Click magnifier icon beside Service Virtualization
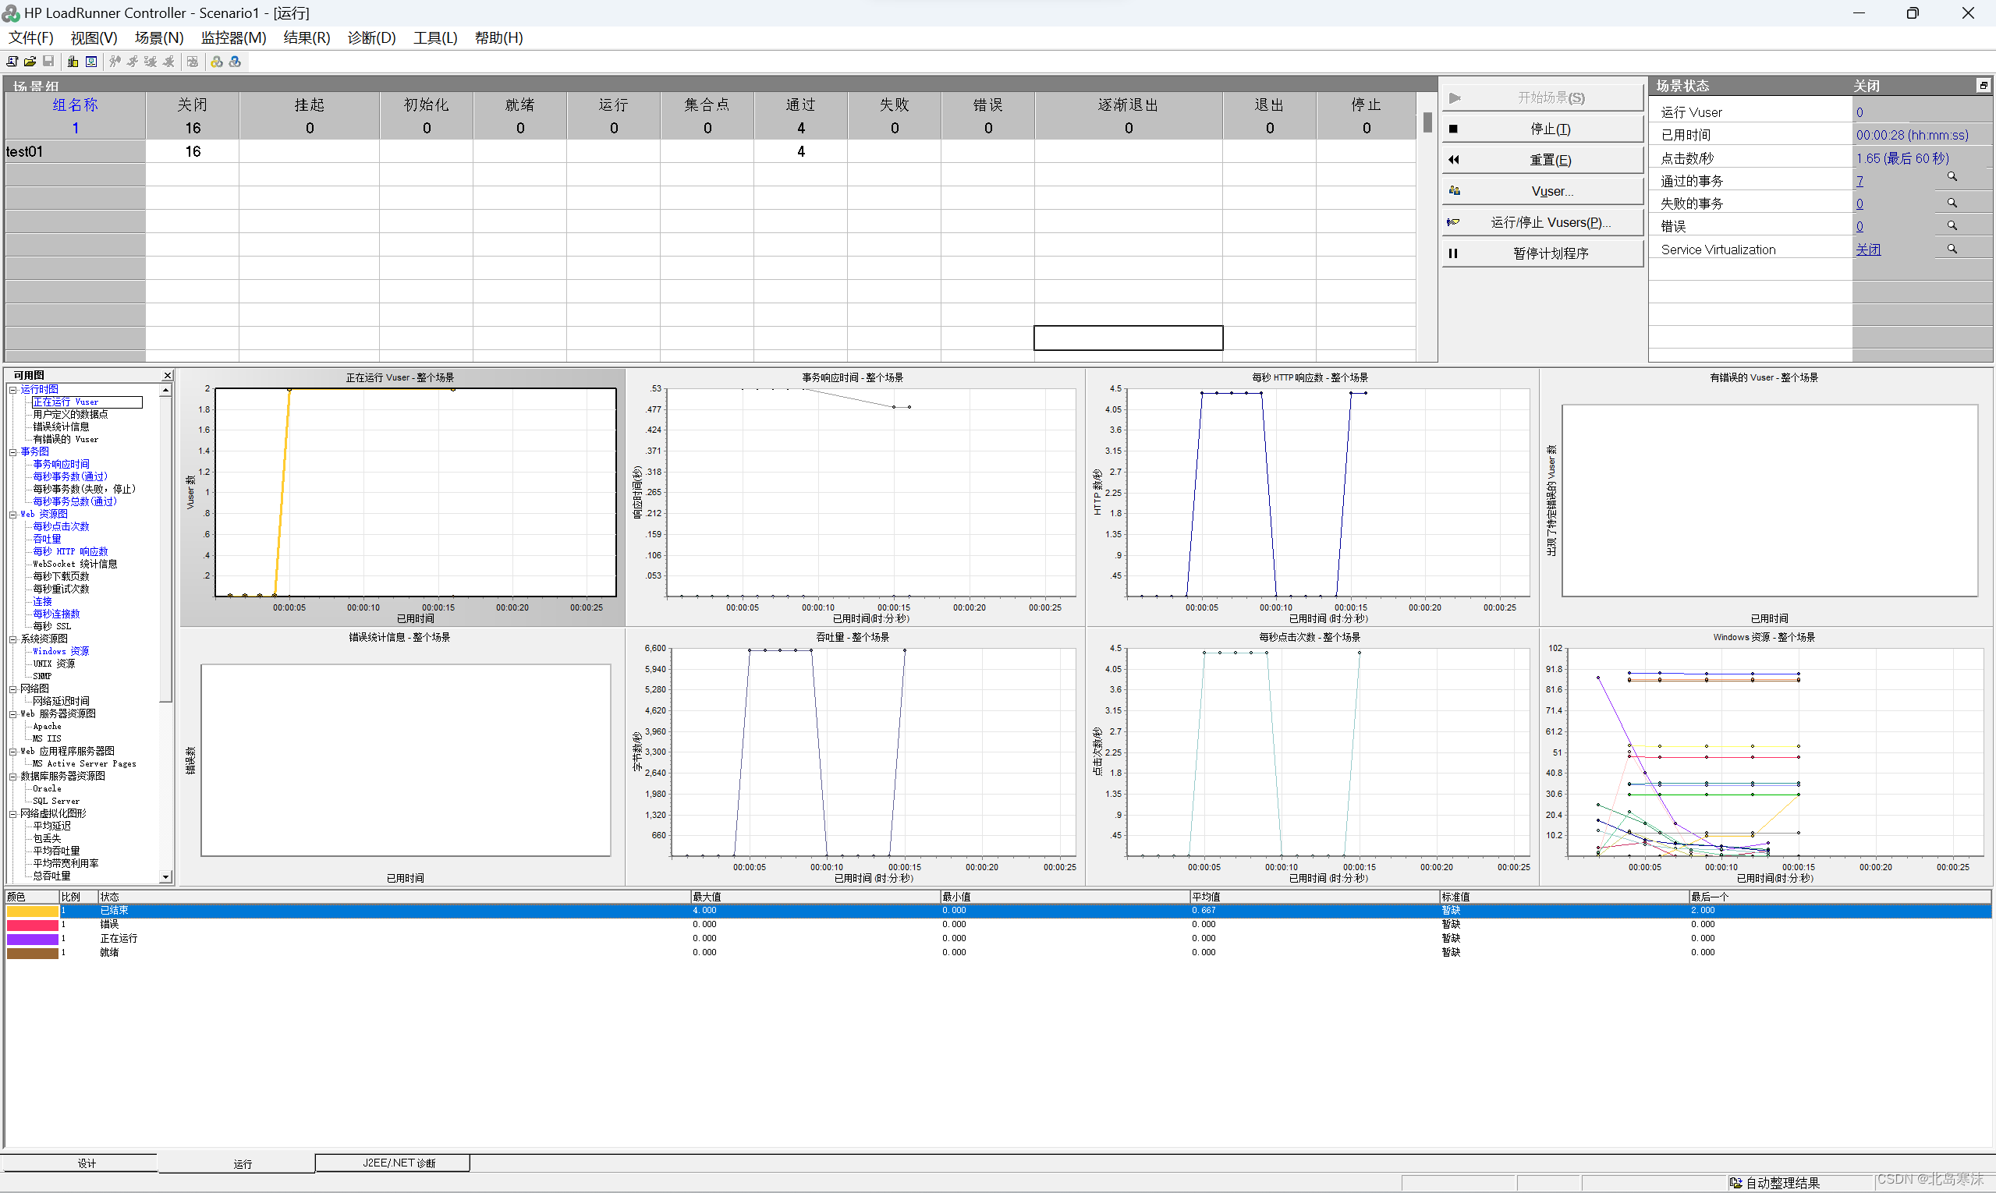The image size is (1996, 1193). click(x=1952, y=250)
